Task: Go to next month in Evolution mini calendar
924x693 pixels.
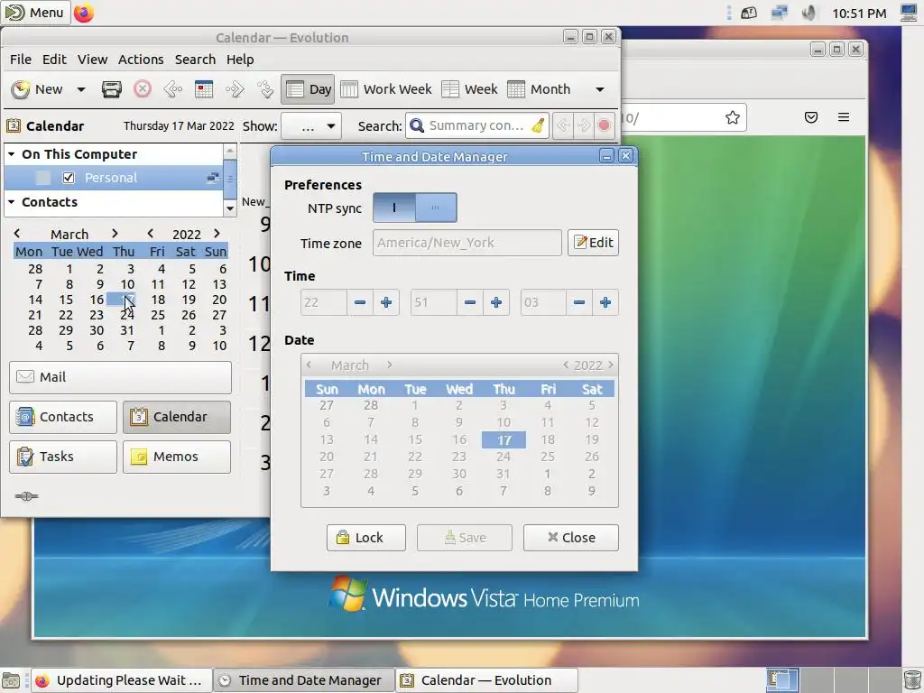Action: pyautogui.click(x=115, y=234)
